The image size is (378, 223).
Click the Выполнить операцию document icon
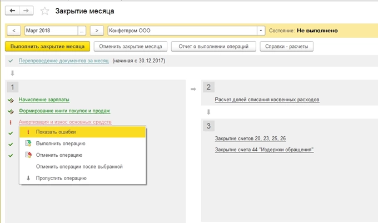click(x=28, y=143)
